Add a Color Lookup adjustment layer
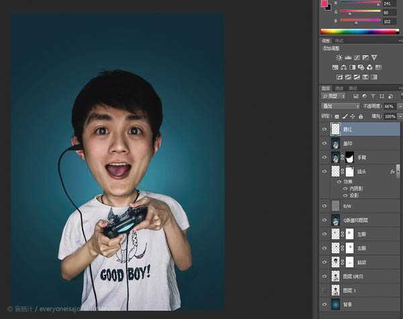Screen dimensions: 403x319 [378, 67]
